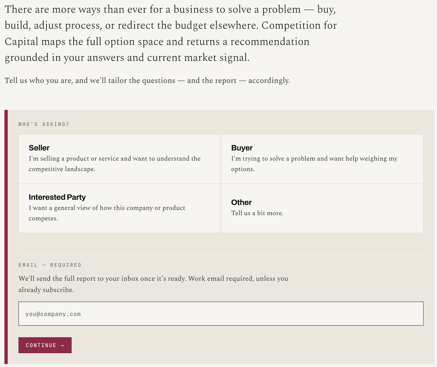
Task: Click the arrow inside the Continue button
Action: 62,345
